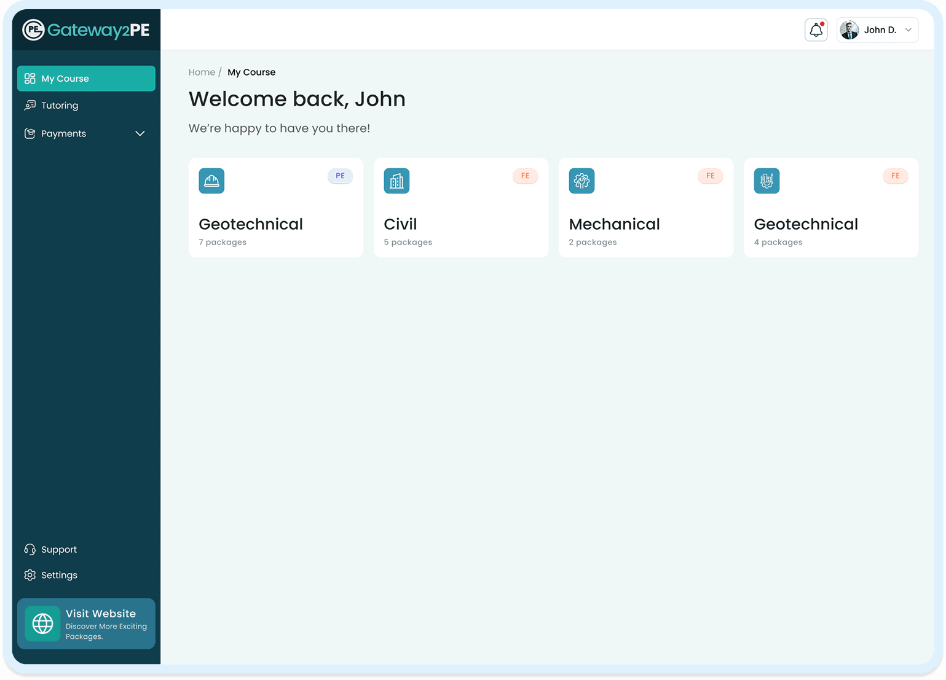Click the Mechanical gears icon
The height and width of the screenshot is (680, 946).
tap(581, 181)
